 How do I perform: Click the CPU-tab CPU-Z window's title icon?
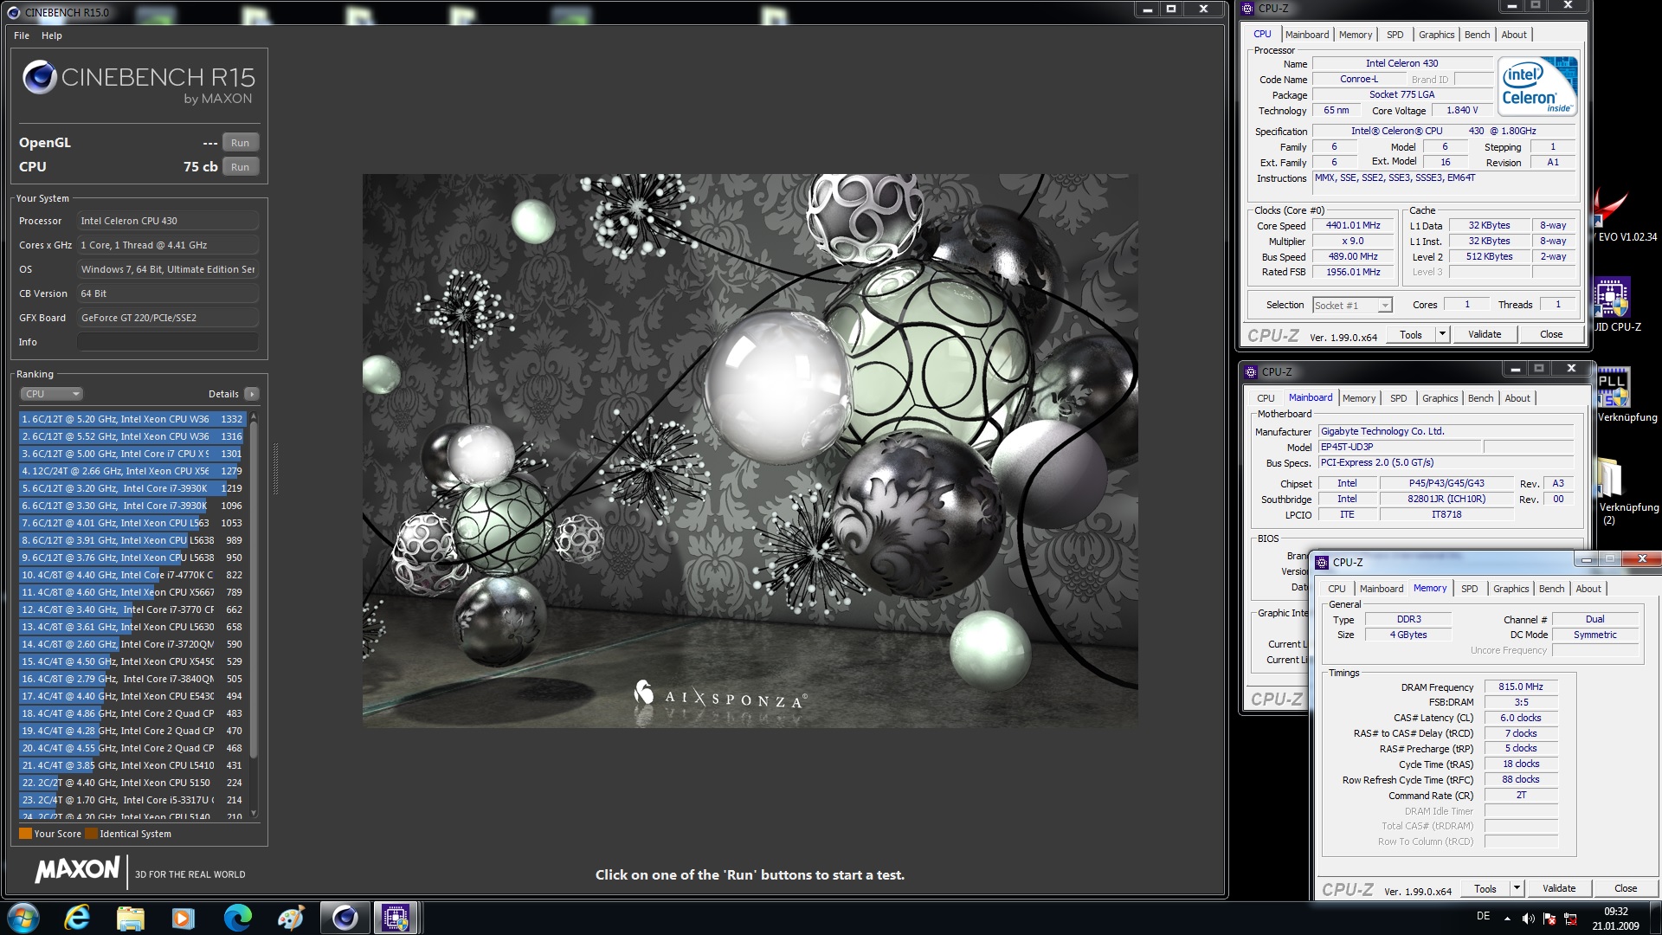tap(1247, 9)
